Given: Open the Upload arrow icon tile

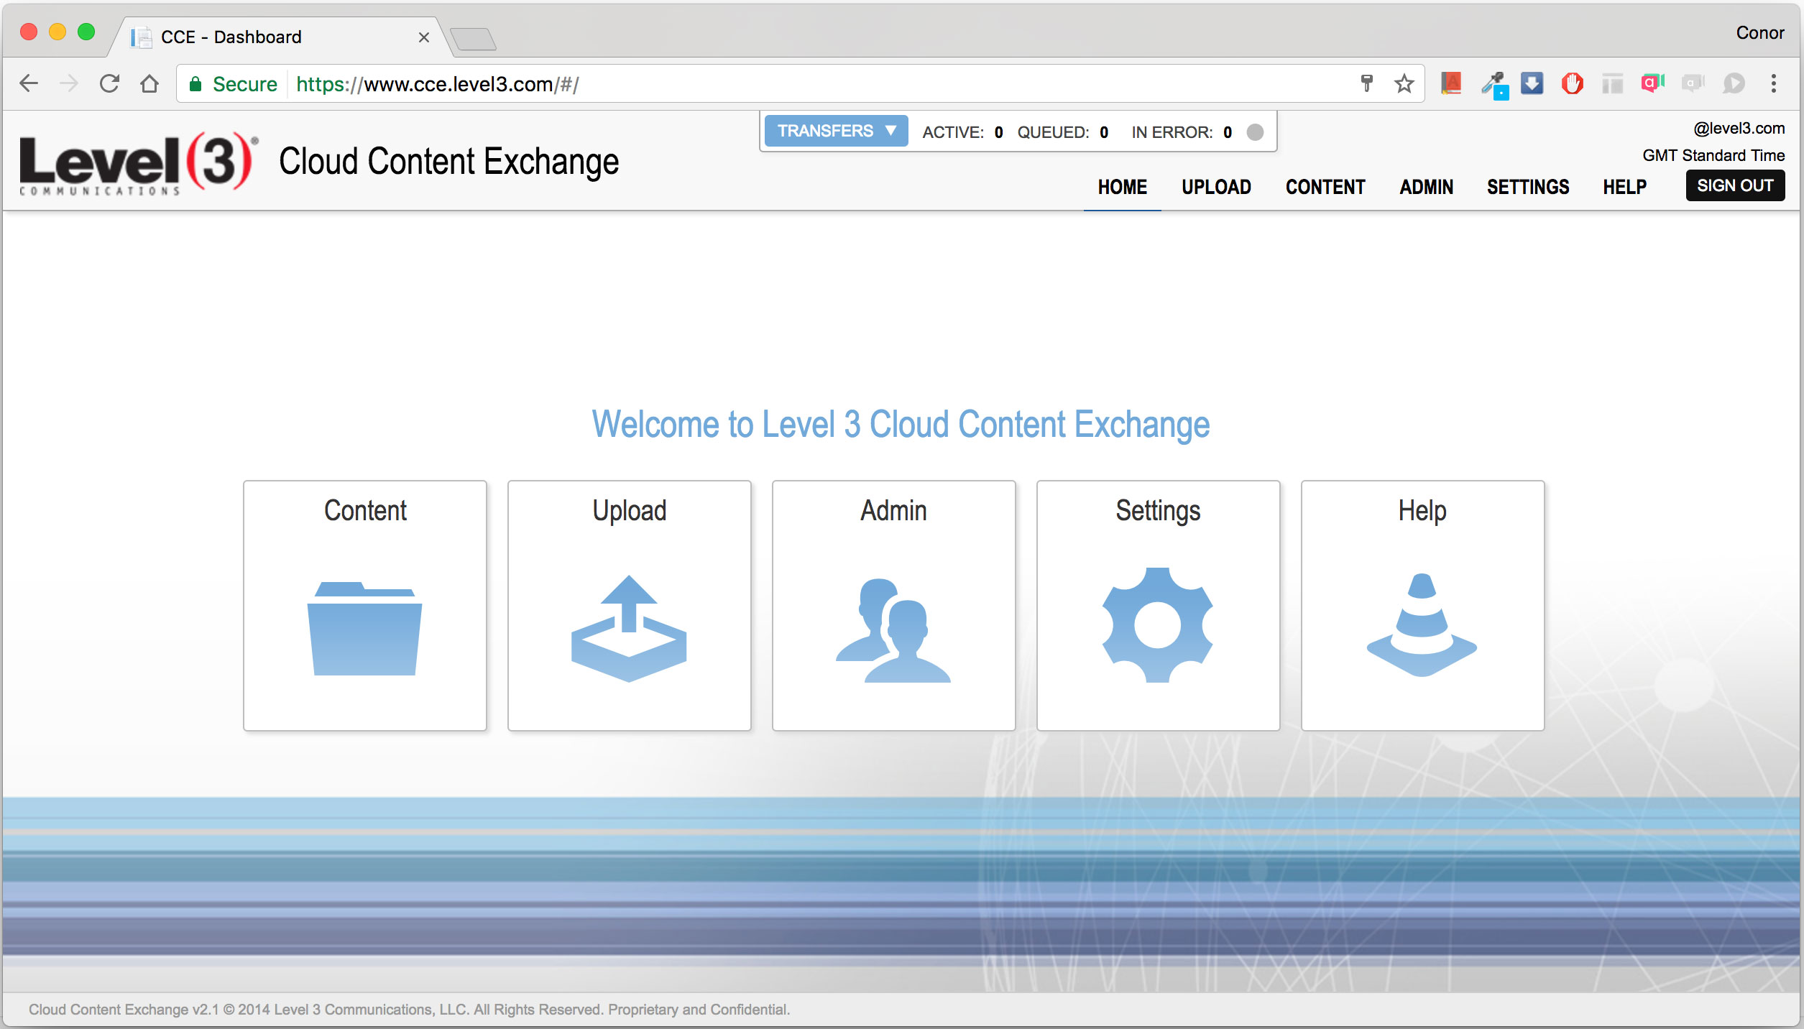Looking at the screenshot, I should [630, 606].
